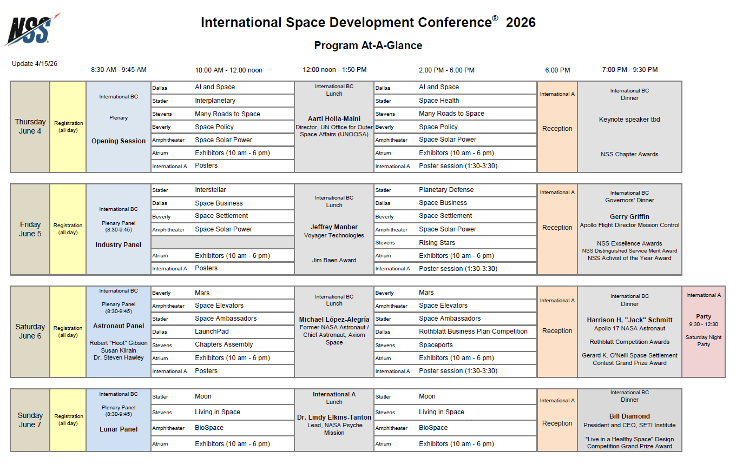Select lunch speaker Aarti Holla-Maini
Viewport: 736px width, 471px height.
[x=334, y=118]
